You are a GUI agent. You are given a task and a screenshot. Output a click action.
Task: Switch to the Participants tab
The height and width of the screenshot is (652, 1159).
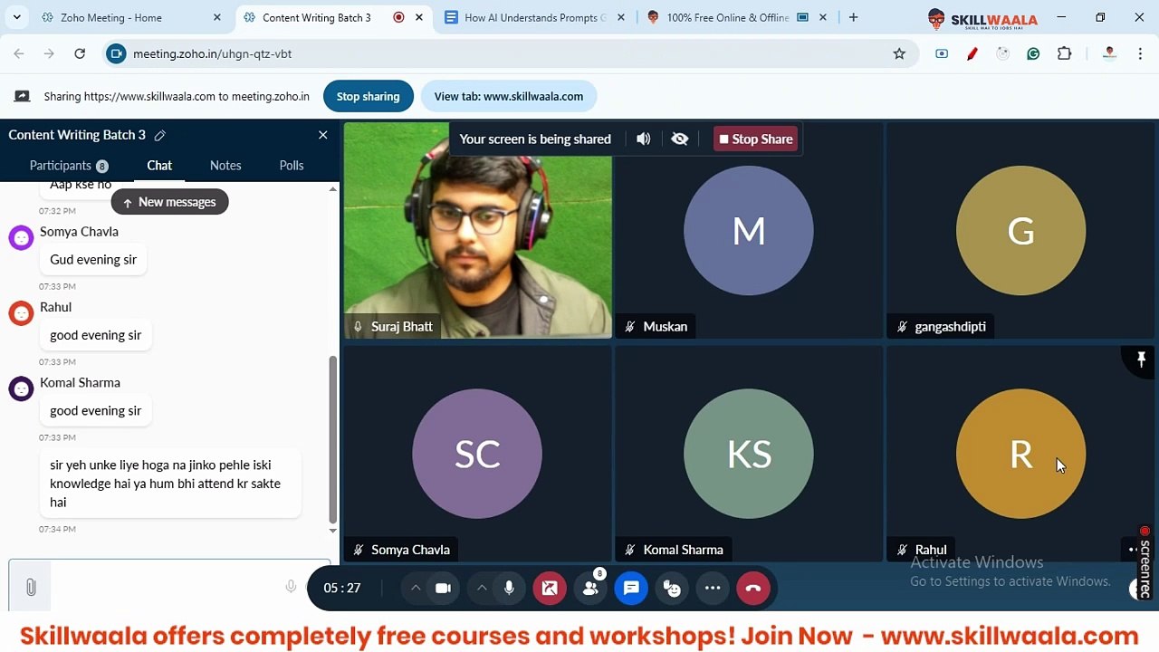coord(69,166)
